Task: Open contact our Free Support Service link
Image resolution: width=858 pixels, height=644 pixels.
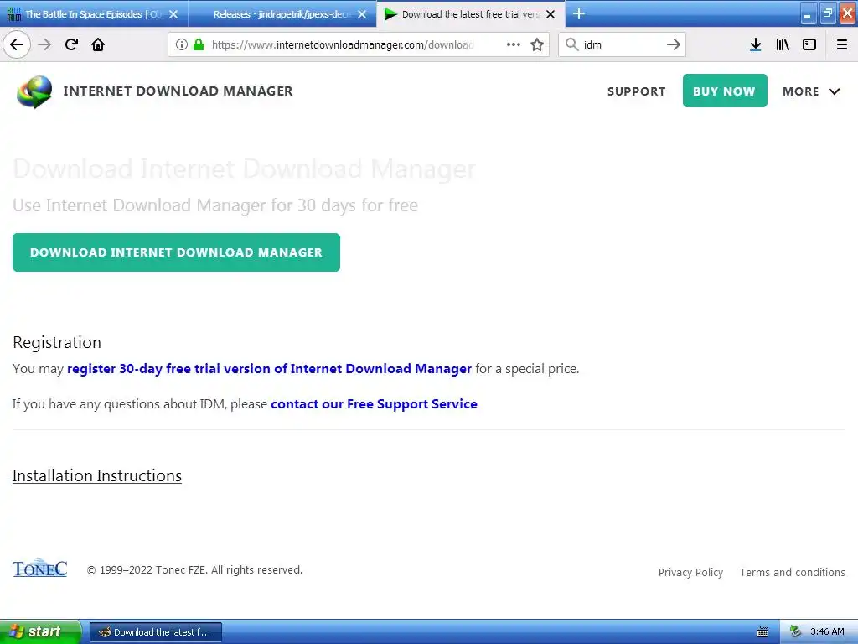Action: [x=374, y=404]
